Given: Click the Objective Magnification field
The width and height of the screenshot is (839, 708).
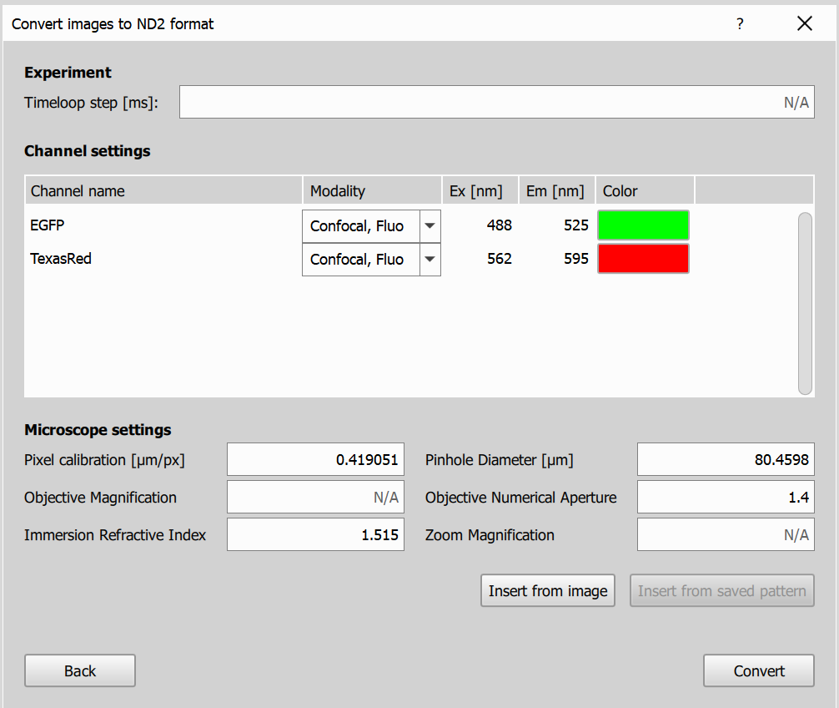Looking at the screenshot, I should pyautogui.click(x=314, y=497).
